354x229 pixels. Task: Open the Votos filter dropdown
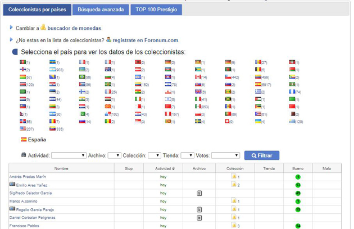(225, 155)
